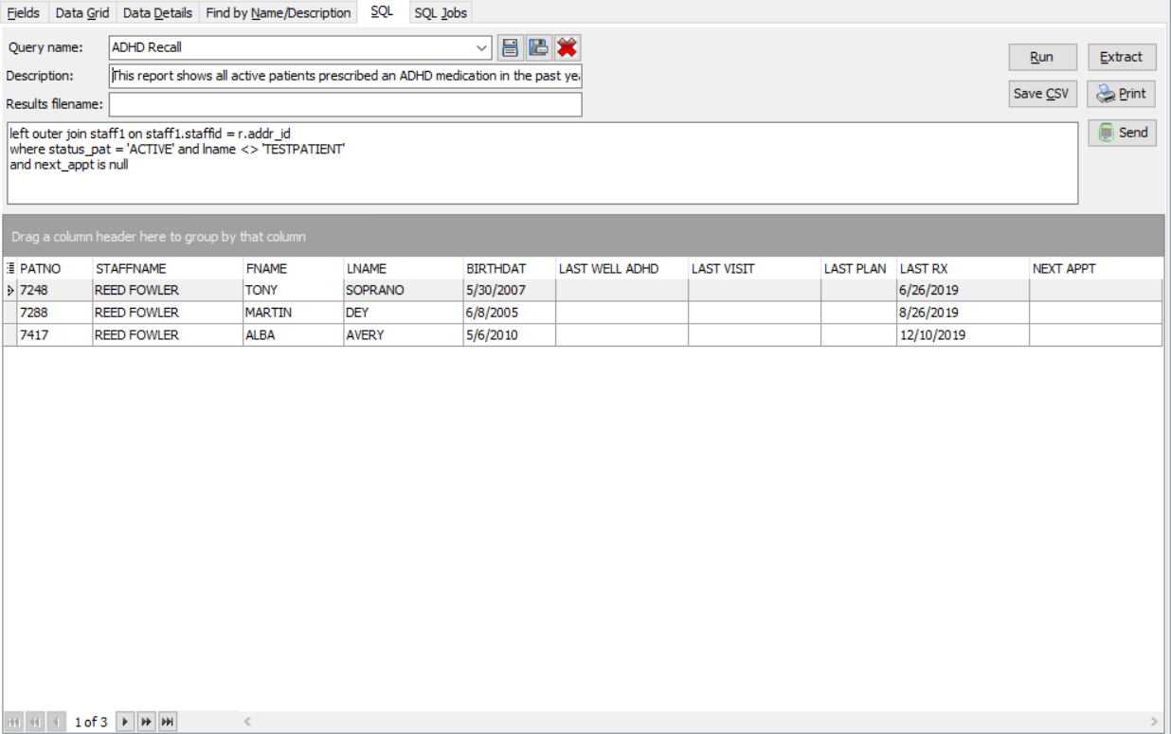Jump to last record button

(167, 723)
